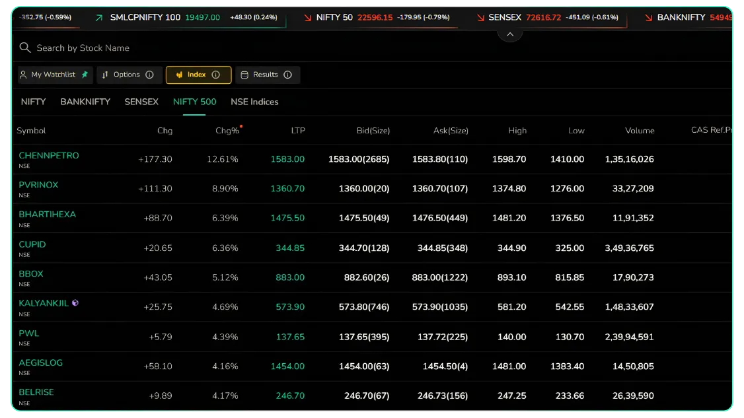This screenshot has width=744, height=418.
Task: Open the PVRINOX stock row
Action: click(373, 189)
